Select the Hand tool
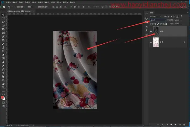Screen dimensions: 190x127 [x=3, y=84]
